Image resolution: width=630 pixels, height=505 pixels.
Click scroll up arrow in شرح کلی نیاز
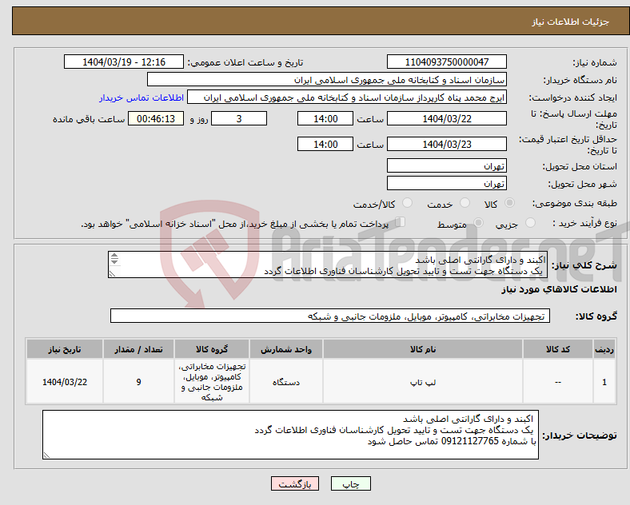(x=114, y=256)
